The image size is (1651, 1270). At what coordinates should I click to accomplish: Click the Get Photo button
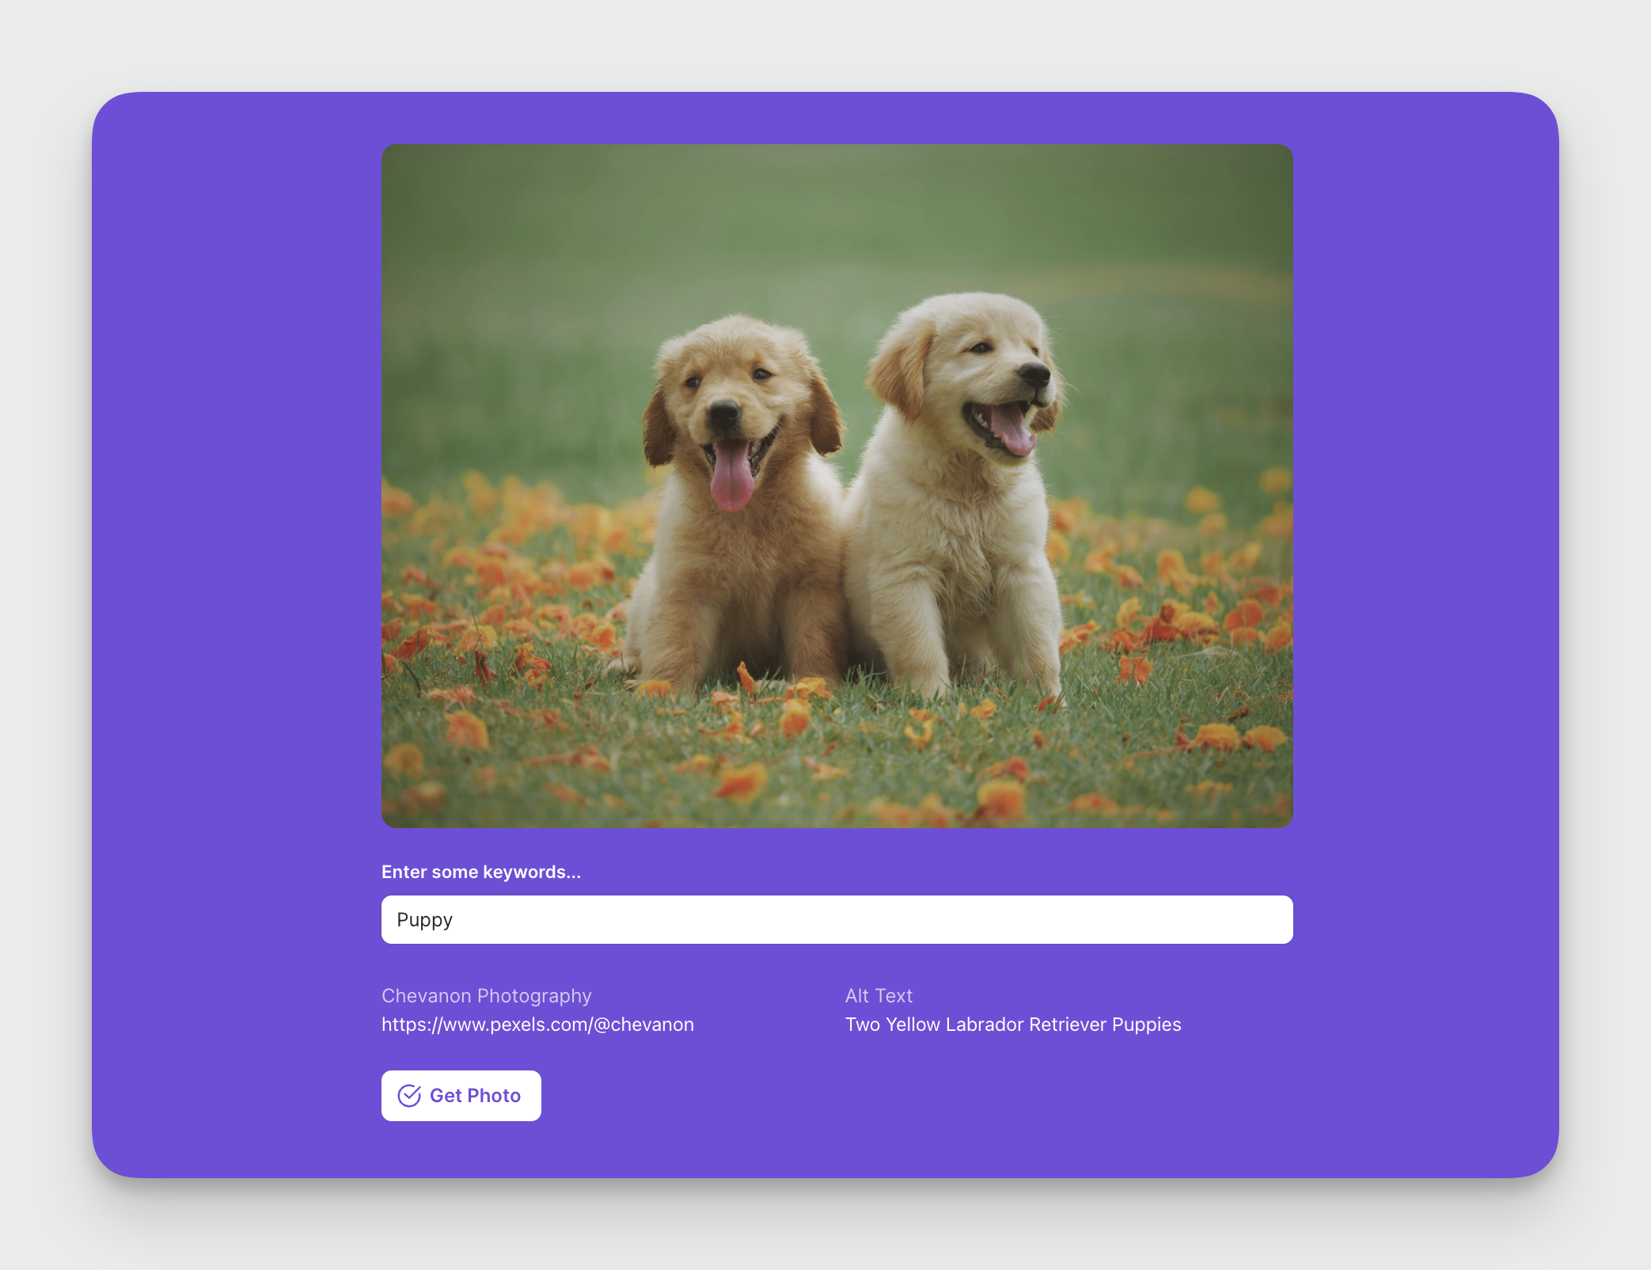461,1096
